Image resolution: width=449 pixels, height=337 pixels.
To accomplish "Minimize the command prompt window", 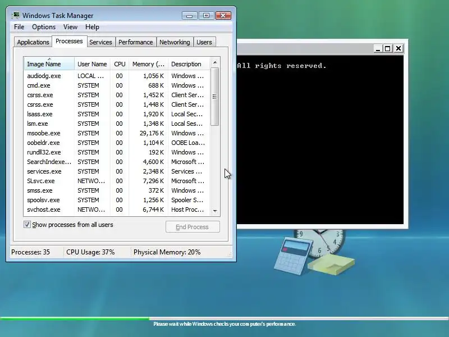I will [x=378, y=49].
